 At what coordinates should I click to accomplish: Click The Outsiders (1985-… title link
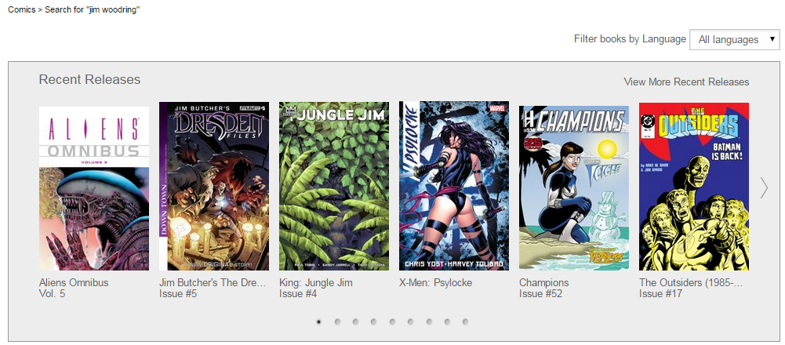(x=691, y=282)
